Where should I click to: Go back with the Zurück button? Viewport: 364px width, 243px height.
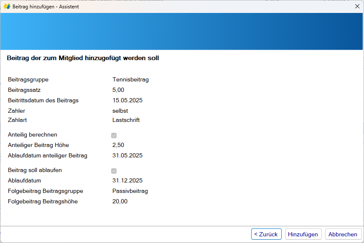click(x=266, y=234)
